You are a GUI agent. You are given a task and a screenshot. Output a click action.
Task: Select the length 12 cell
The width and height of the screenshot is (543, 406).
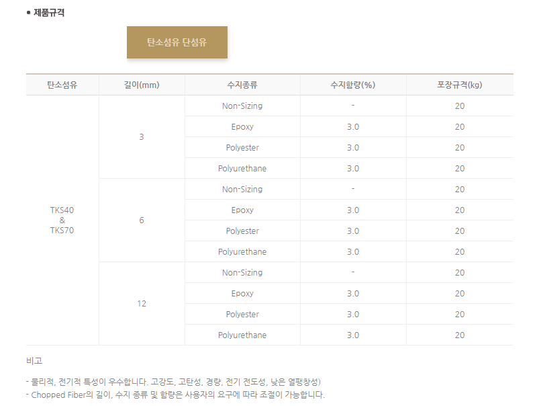tap(142, 304)
